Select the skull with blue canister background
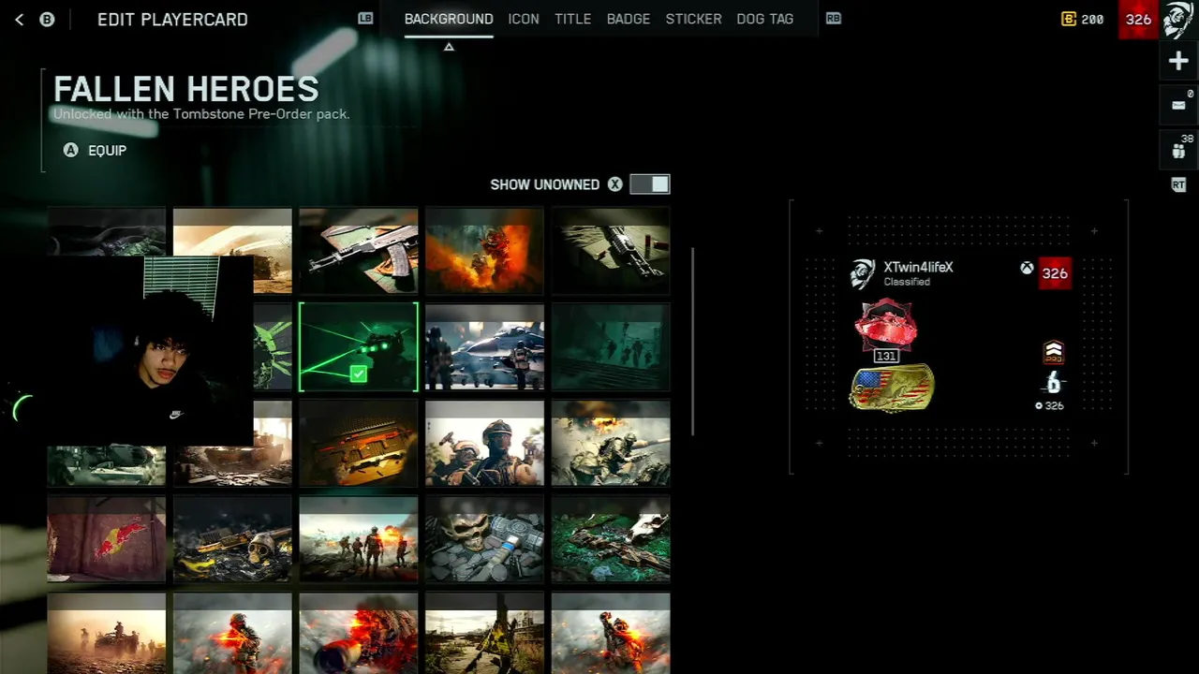The image size is (1199, 674). coord(484,540)
